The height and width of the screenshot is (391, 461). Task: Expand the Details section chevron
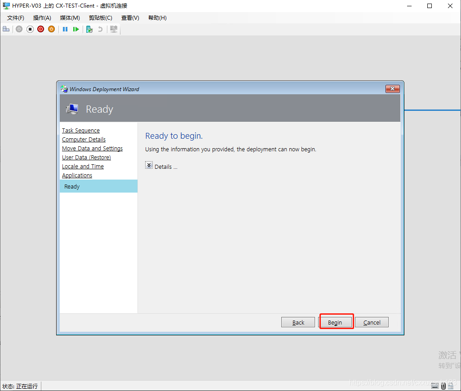tap(149, 165)
